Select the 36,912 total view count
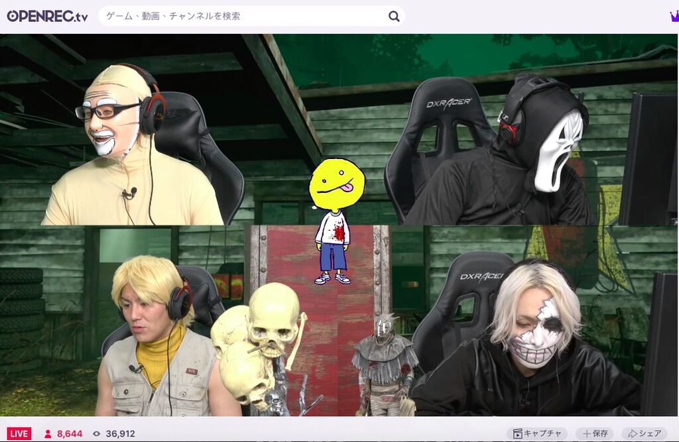This screenshot has height=442, width=679. pos(121,434)
